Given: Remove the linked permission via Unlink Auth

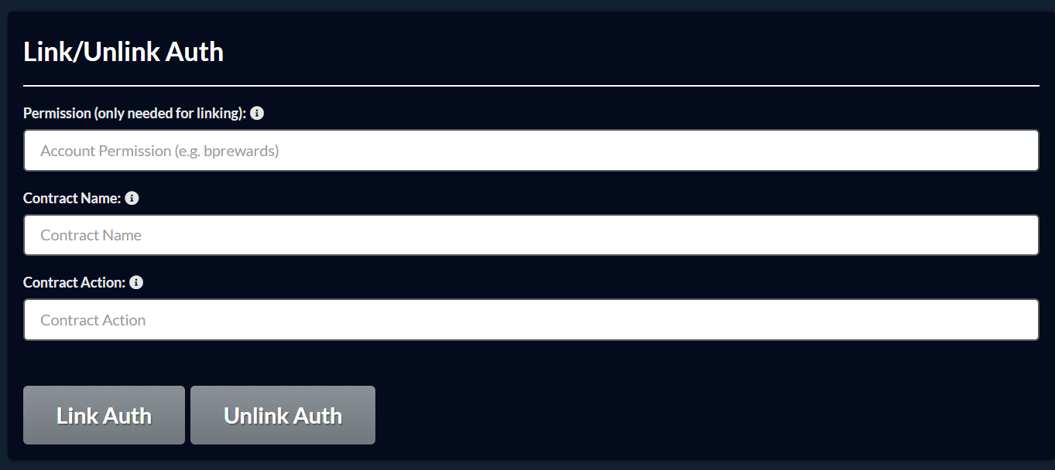Looking at the screenshot, I should pos(283,415).
